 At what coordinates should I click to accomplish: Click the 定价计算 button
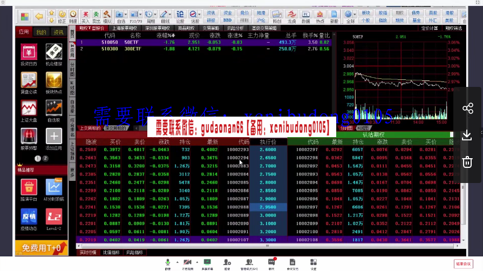tap(430, 28)
